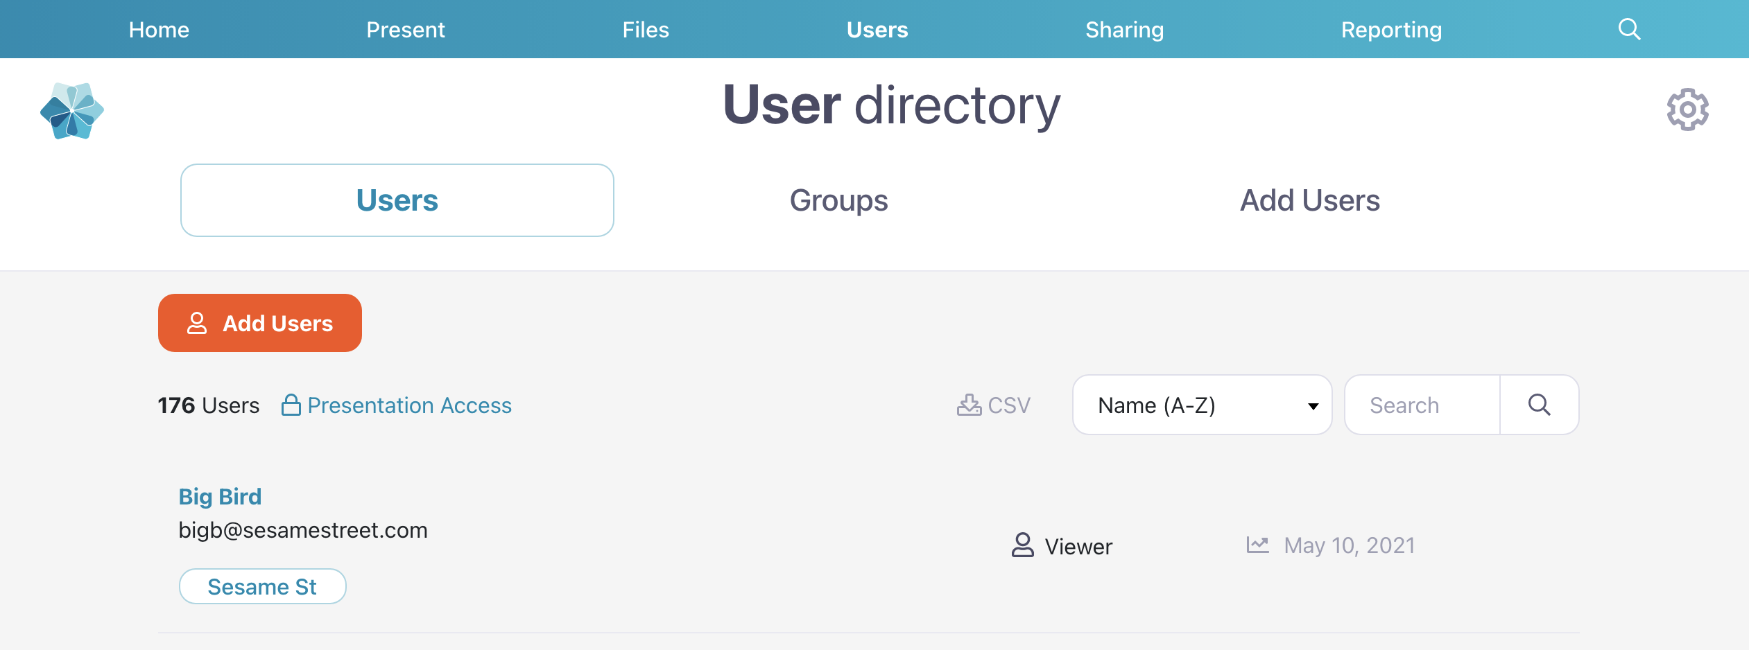Click the activity chart icon by May 10, 2021
Image resolution: width=1749 pixels, height=650 pixels.
click(1257, 545)
